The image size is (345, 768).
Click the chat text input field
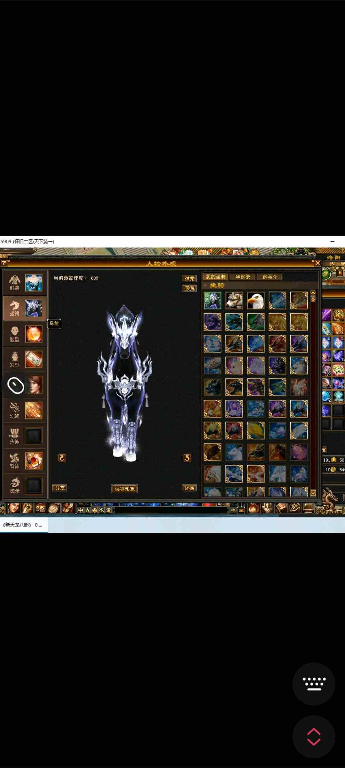(171, 510)
